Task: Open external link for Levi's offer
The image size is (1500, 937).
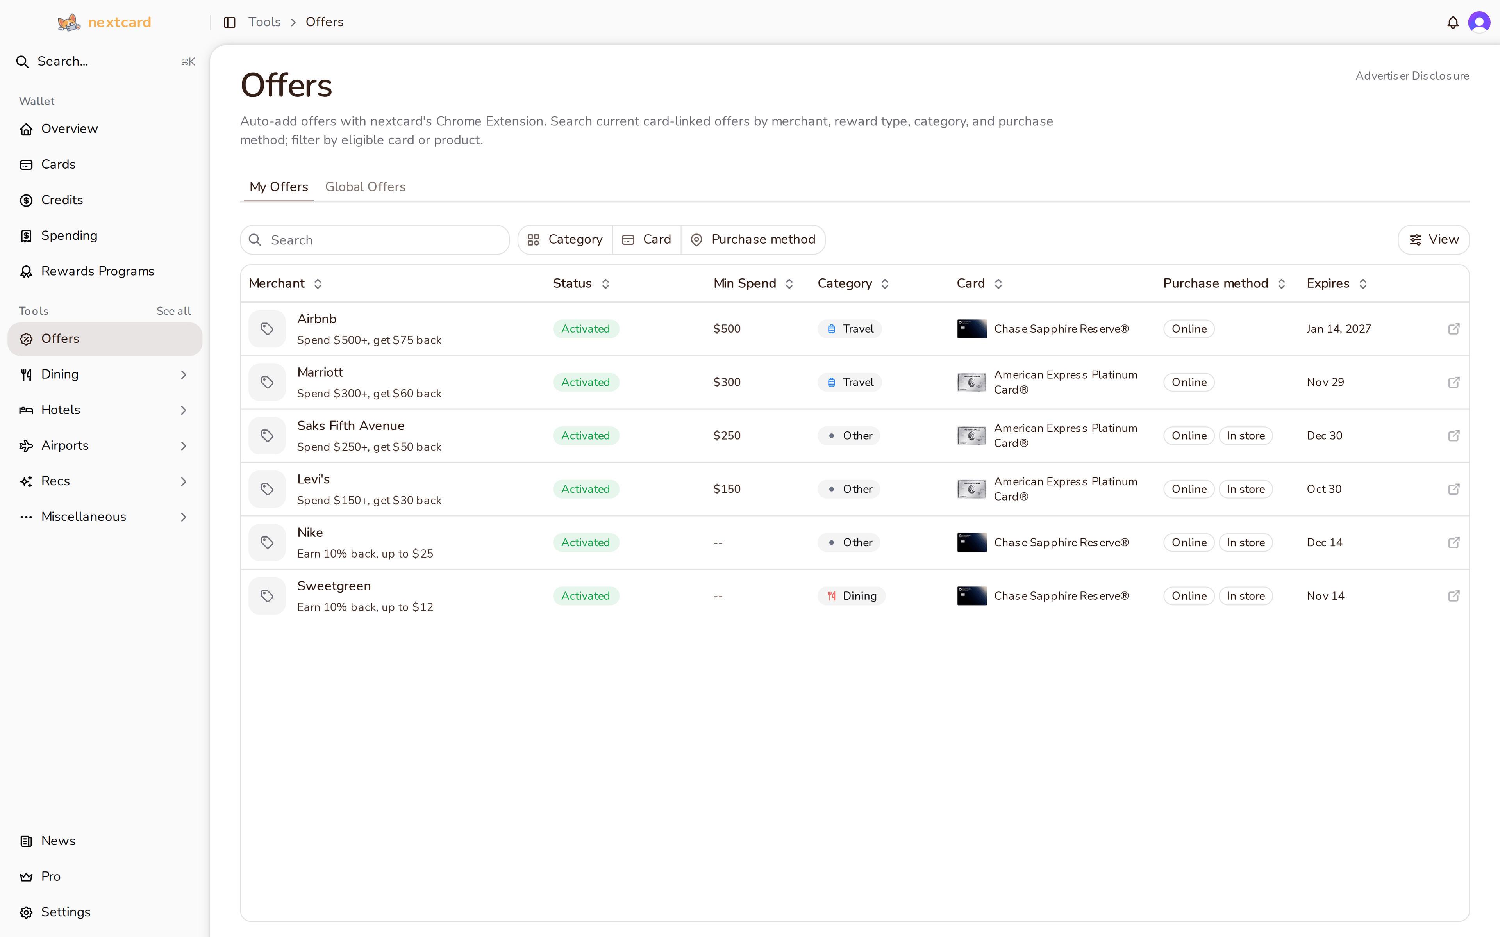Action: click(x=1454, y=489)
